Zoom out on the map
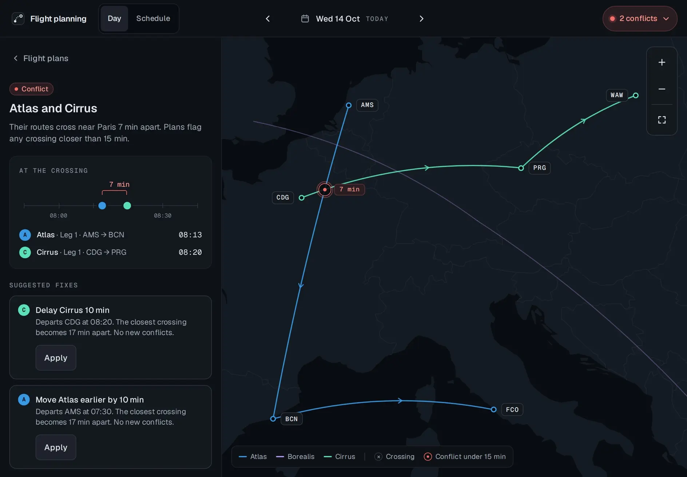Viewport: 687px width, 477px height. coord(662,89)
